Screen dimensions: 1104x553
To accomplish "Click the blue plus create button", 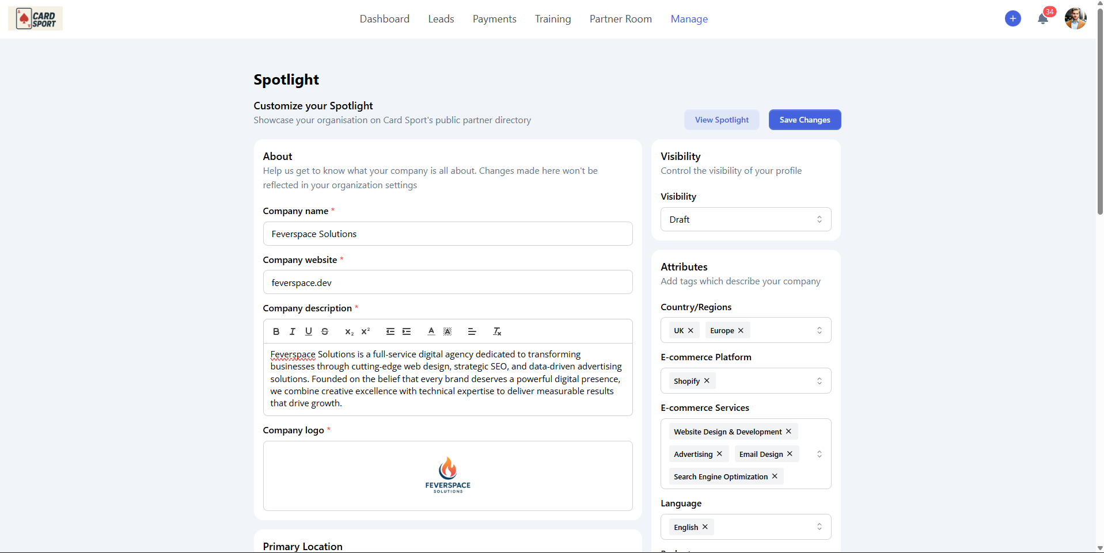I will coord(1012,19).
